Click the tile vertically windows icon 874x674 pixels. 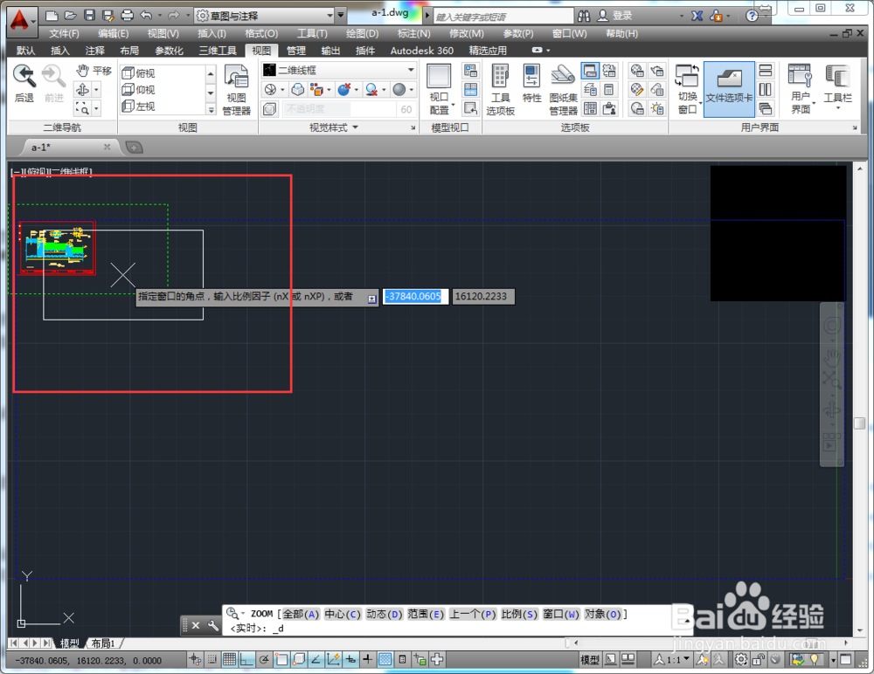pos(766,89)
